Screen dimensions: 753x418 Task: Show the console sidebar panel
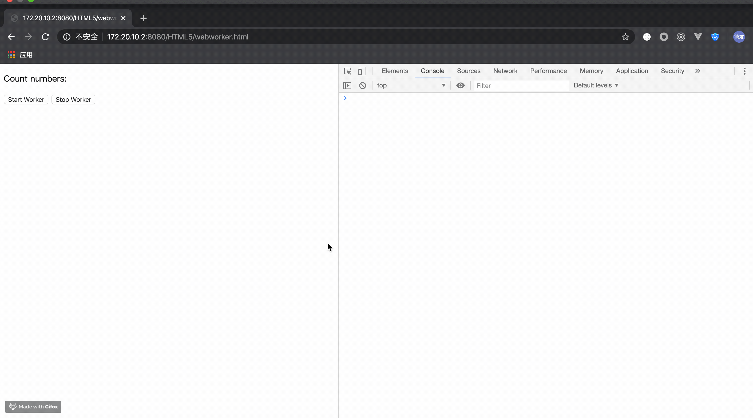347,86
